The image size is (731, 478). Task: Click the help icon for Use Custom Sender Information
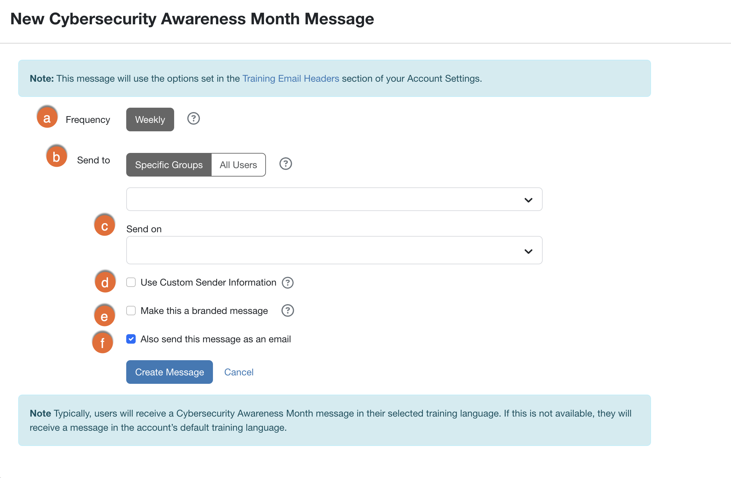(287, 283)
